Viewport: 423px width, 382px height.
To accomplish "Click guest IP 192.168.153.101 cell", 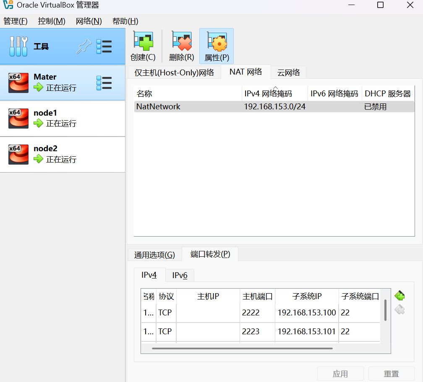I will click(307, 331).
